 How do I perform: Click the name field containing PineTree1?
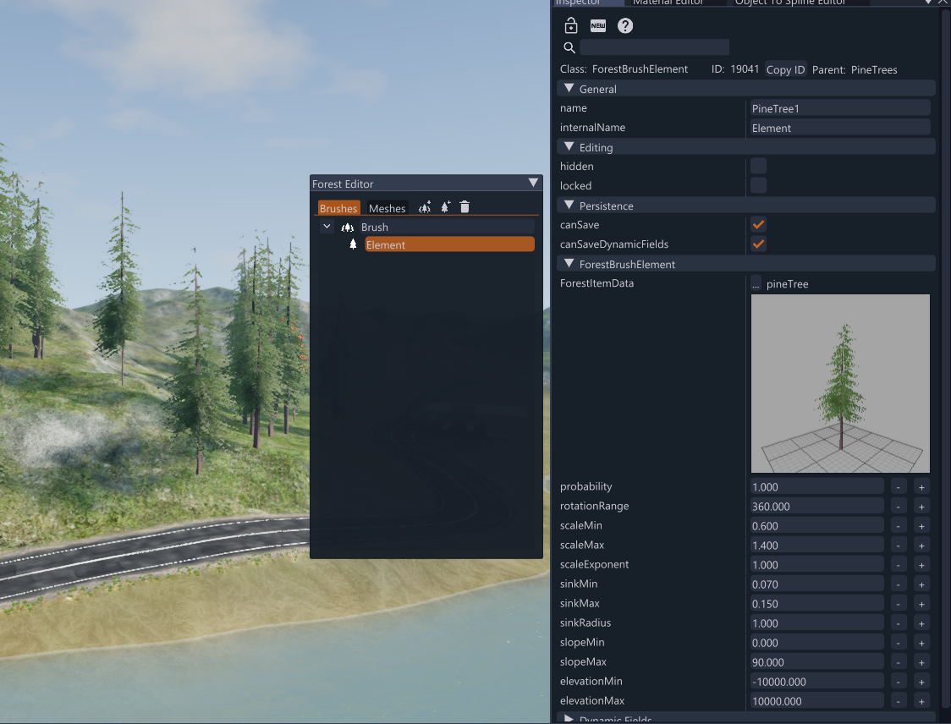(x=840, y=108)
